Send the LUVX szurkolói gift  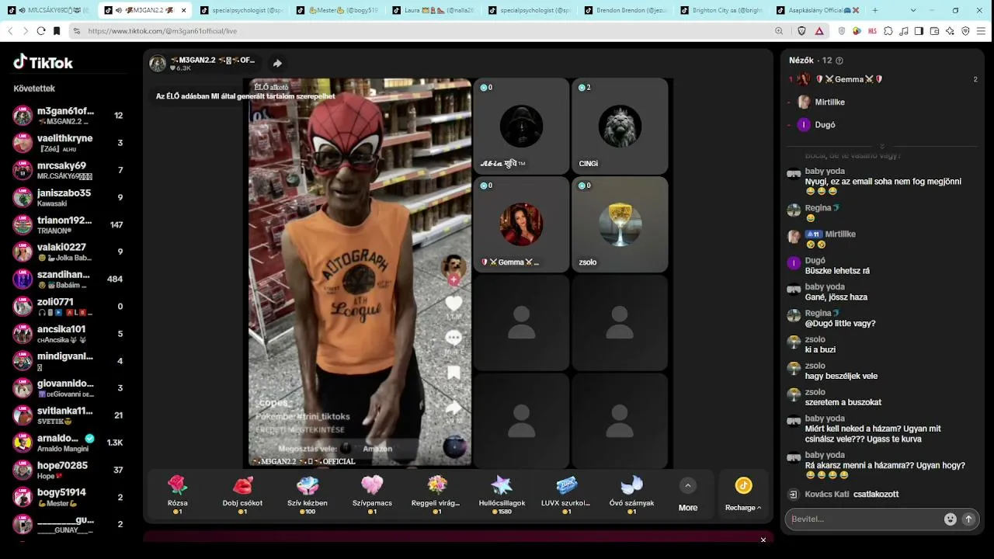[x=567, y=495]
